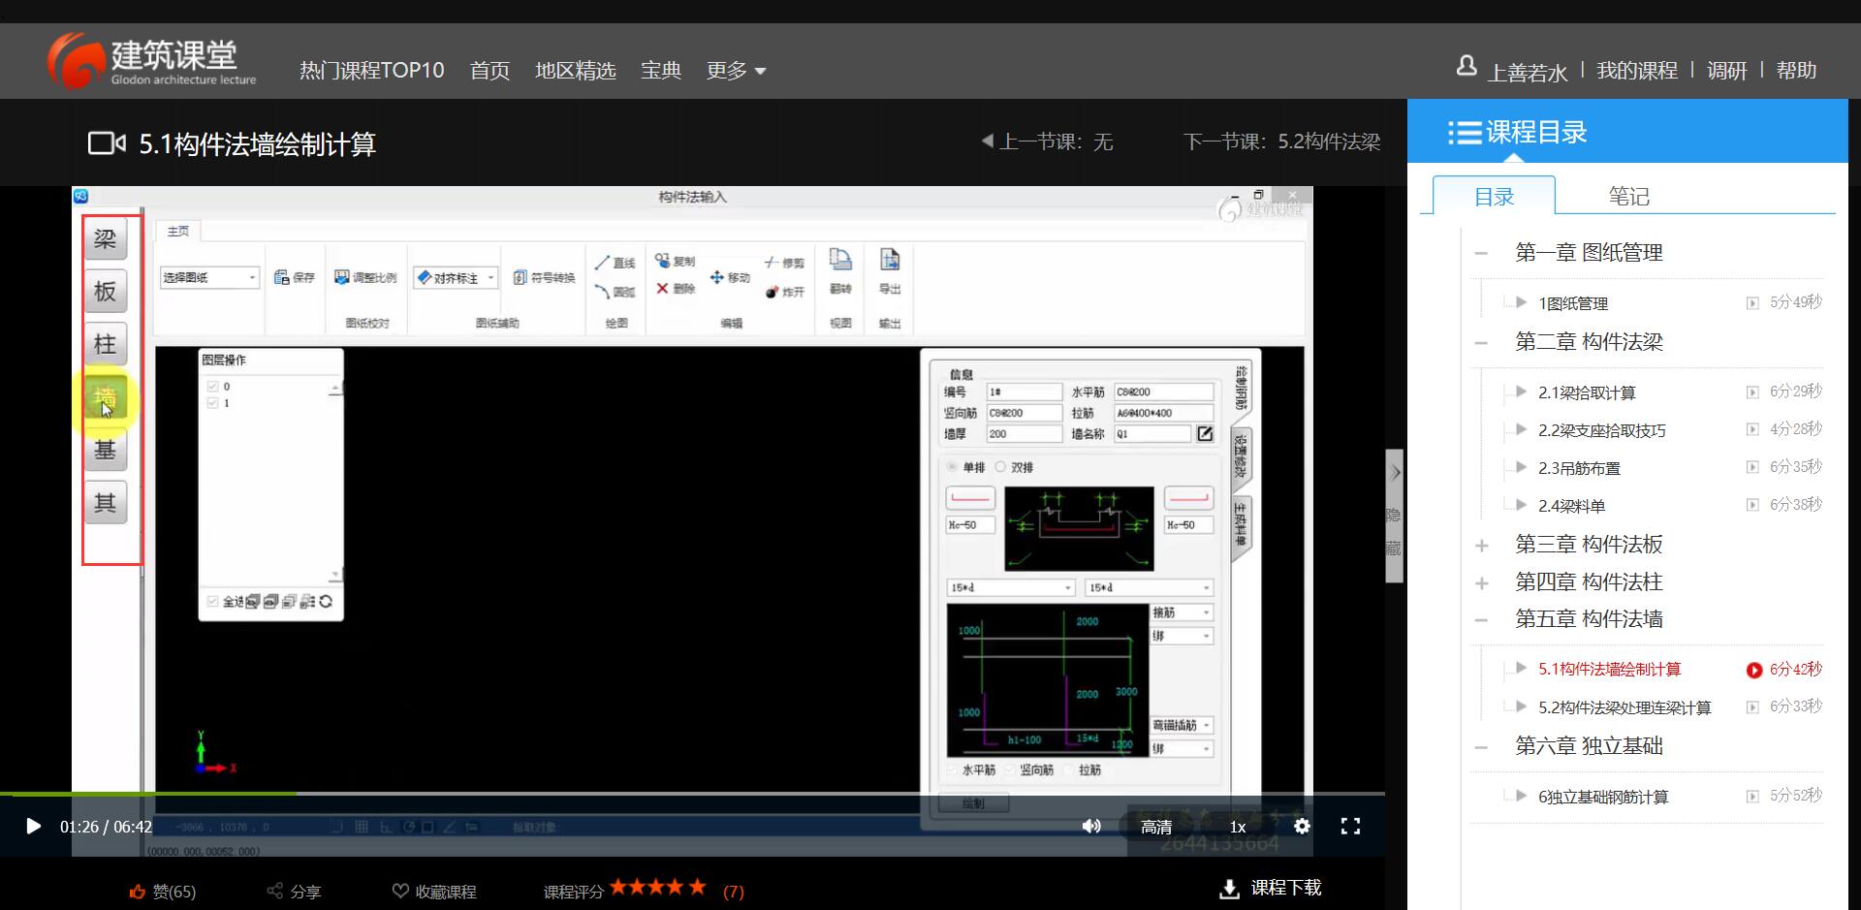Select the 柱 (column) component button

point(105,344)
